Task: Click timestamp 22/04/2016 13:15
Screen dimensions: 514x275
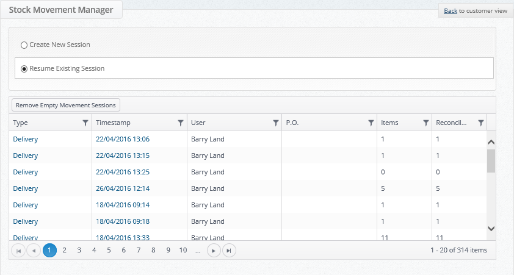Action: [123, 155]
